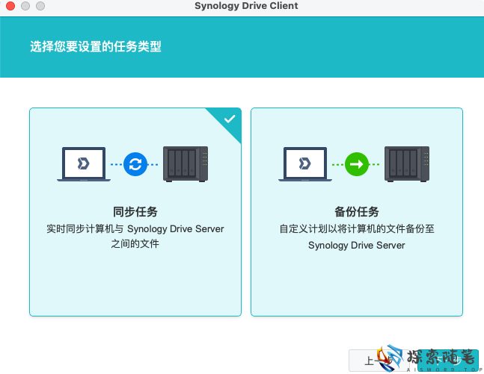Click the laptop icon in sync task card
This screenshot has width=484, height=374.
click(x=84, y=164)
